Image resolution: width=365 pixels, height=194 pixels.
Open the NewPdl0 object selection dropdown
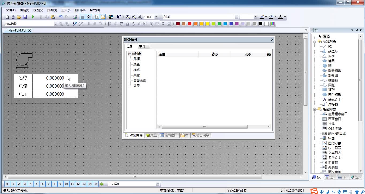pyautogui.click(x=55, y=24)
